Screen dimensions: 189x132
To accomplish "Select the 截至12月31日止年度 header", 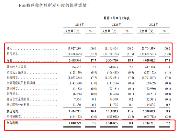I will 116,18.
